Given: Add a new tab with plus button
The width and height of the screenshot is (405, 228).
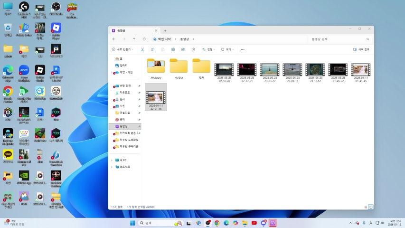Looking at the screenshot, I should 165,30.
